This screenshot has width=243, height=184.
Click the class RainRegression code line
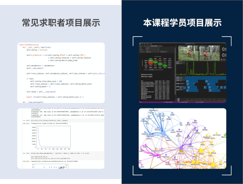[29, 45]
